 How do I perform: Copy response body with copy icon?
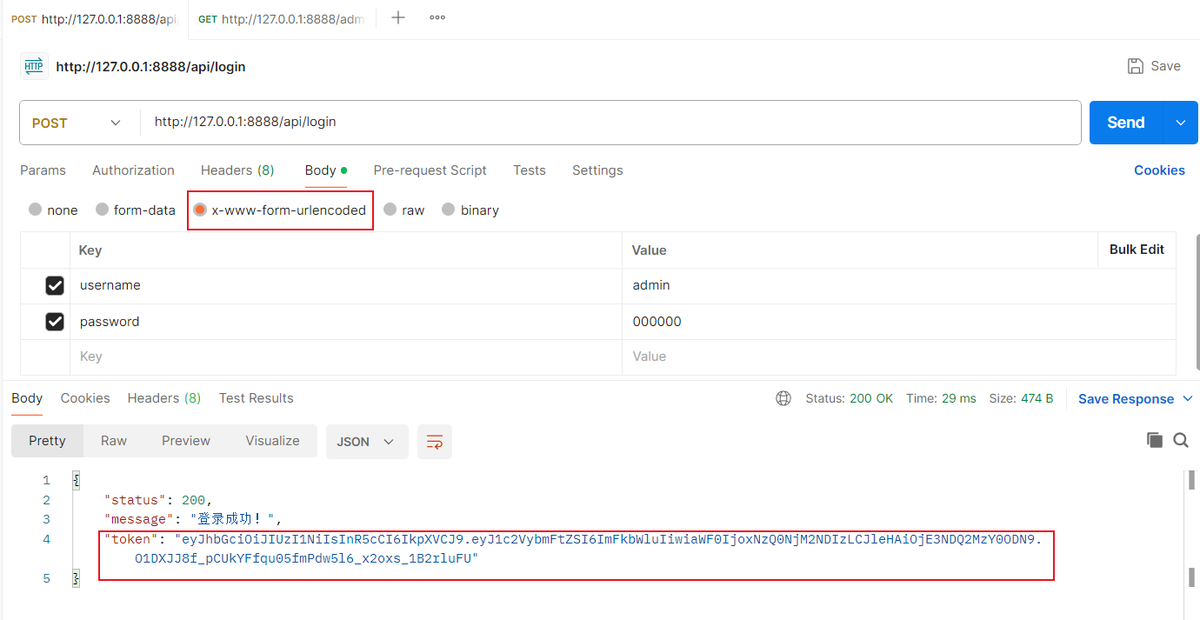(1155, 440)
